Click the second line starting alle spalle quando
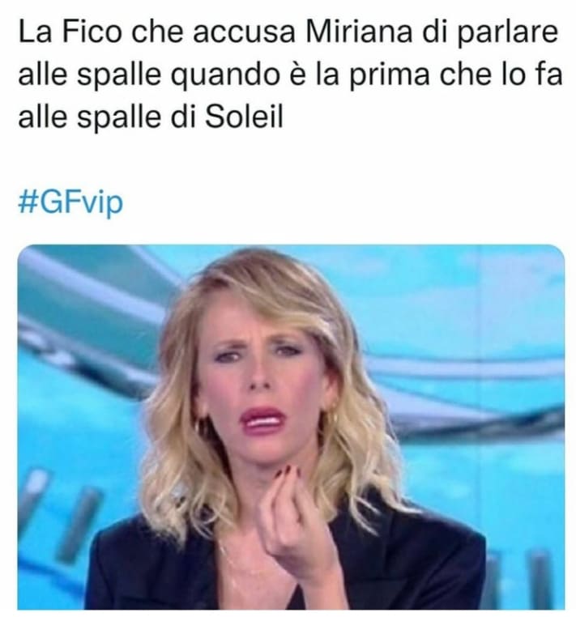The image size is (576, 617). click(290, 74)
